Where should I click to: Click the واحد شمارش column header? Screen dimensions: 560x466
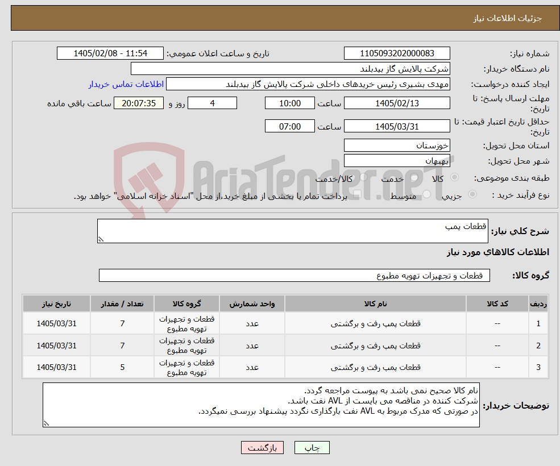(252, 303)
